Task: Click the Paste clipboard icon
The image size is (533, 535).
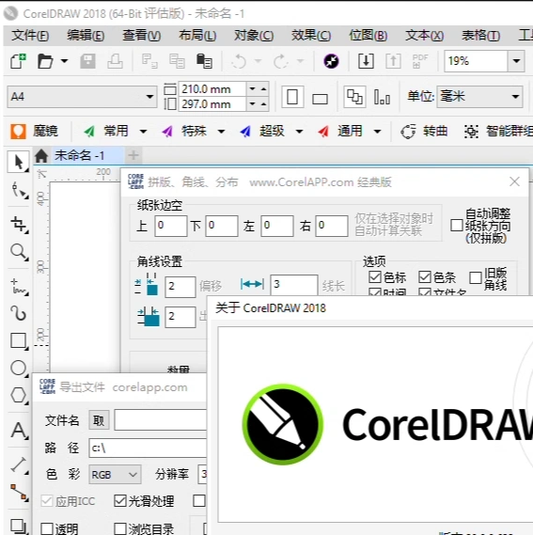Action: [x=204, y=61]
